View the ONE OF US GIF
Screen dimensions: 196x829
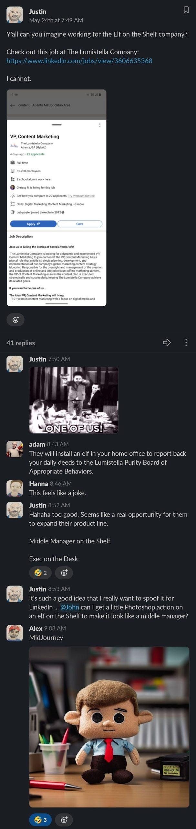[74, 400]
